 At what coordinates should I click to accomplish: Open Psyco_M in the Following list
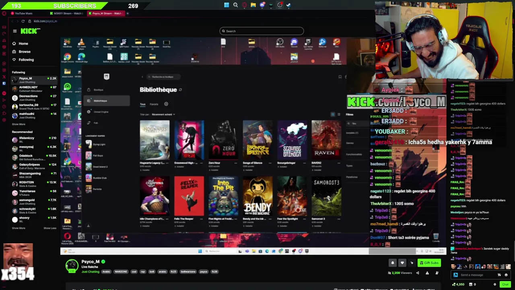point(34,80)
